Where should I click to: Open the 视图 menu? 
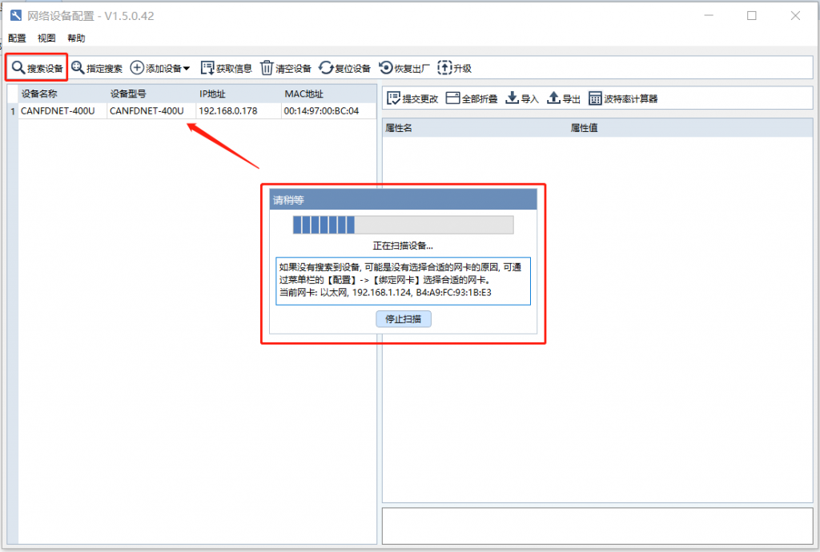[46, 38]
